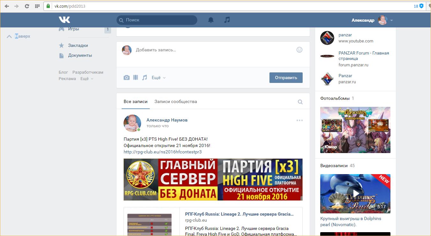Click the Отправить button
Image resolution: width=431 pixels, height=236 pixels.
click(x=286, y=77)
